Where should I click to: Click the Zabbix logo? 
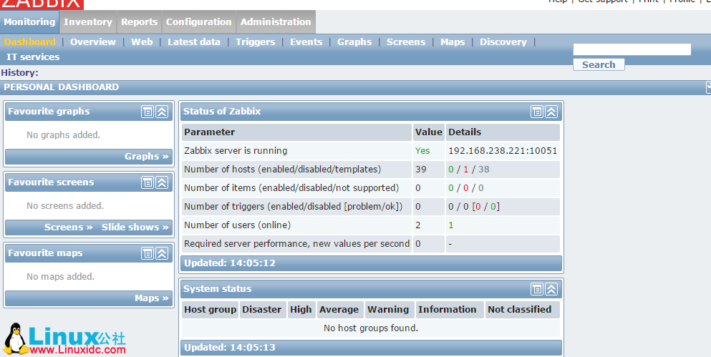42,4
